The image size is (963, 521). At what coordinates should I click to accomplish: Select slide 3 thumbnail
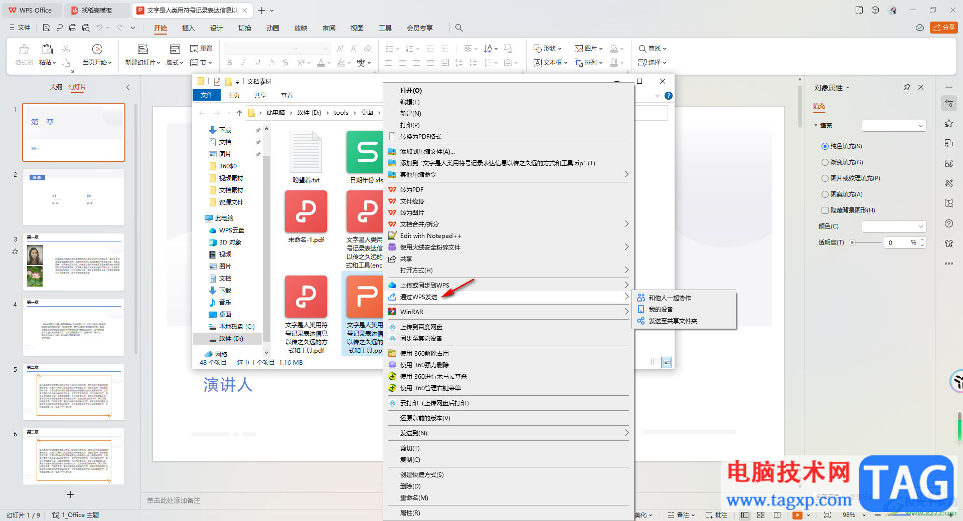[74, 262]
